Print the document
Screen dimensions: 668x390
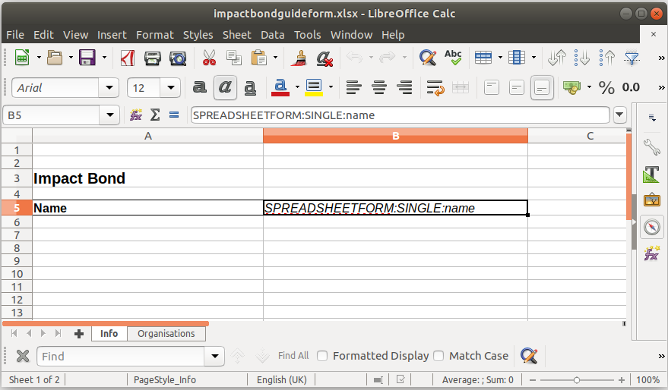153,58
